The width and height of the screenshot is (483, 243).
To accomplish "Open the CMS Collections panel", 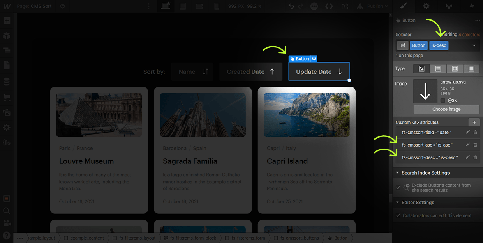I will (7, 82).
